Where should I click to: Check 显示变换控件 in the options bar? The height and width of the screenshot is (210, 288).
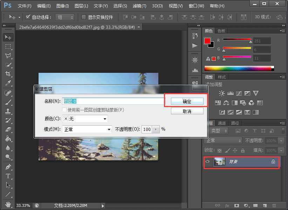tap(83, 16)
